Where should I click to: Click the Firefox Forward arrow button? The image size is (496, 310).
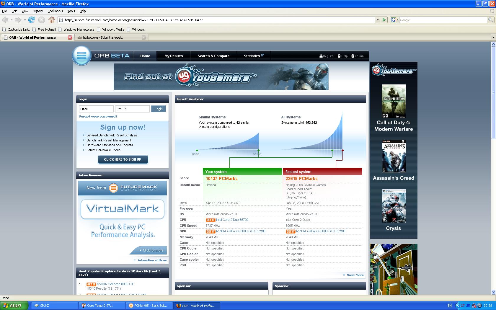click(18, 20)
